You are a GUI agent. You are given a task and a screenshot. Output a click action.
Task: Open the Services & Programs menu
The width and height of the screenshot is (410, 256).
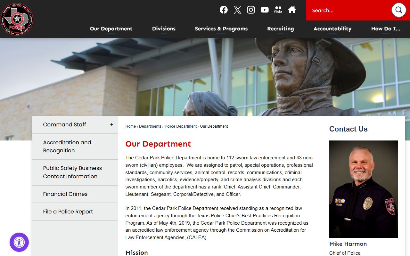click(x=221, y=29)
